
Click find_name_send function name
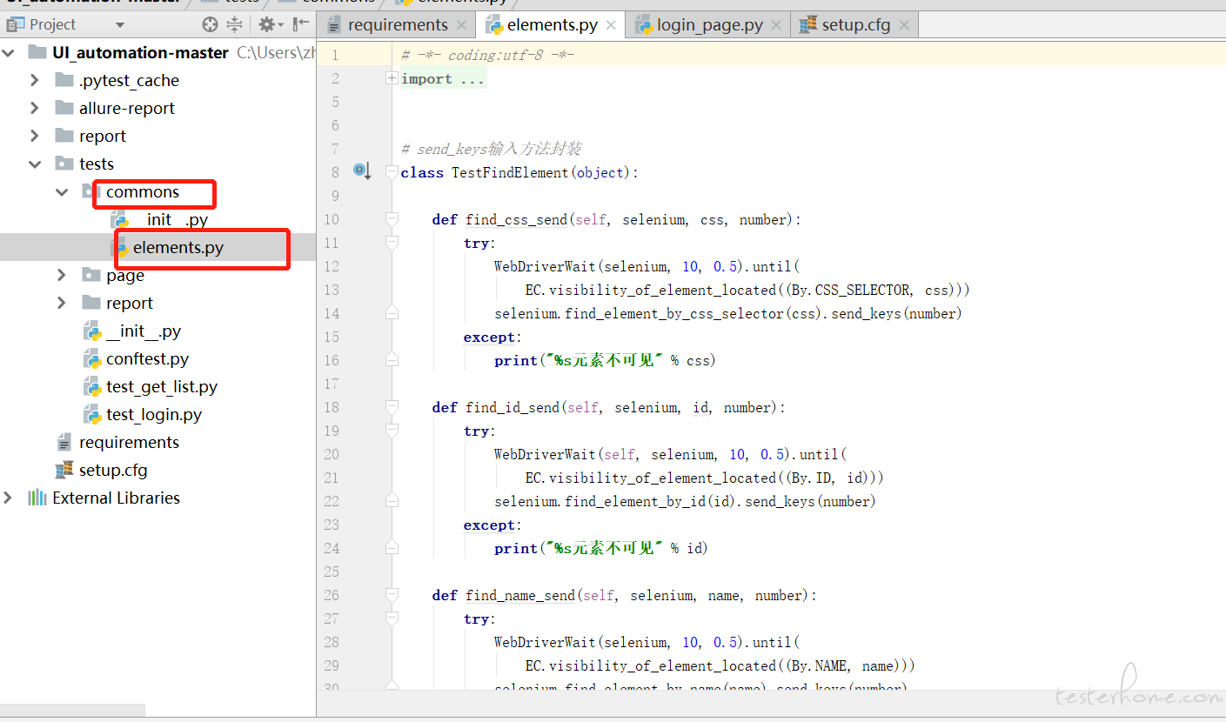pyautogui.click(x=520, y=595)
